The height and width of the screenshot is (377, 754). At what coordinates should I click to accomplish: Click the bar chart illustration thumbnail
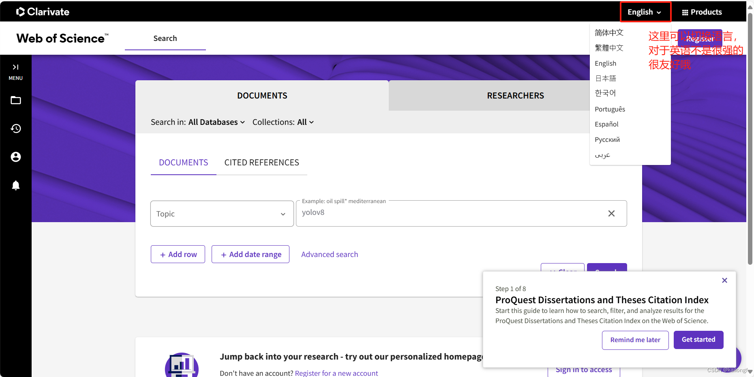182,365
